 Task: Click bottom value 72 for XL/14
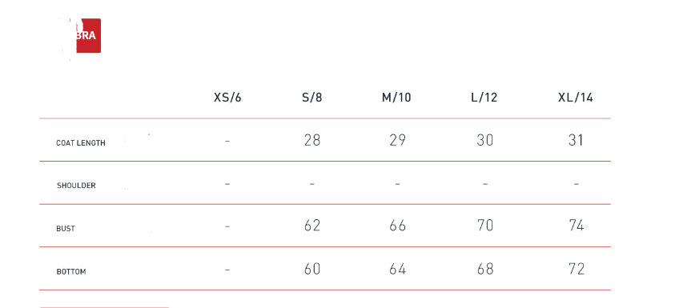pos(577,269)
